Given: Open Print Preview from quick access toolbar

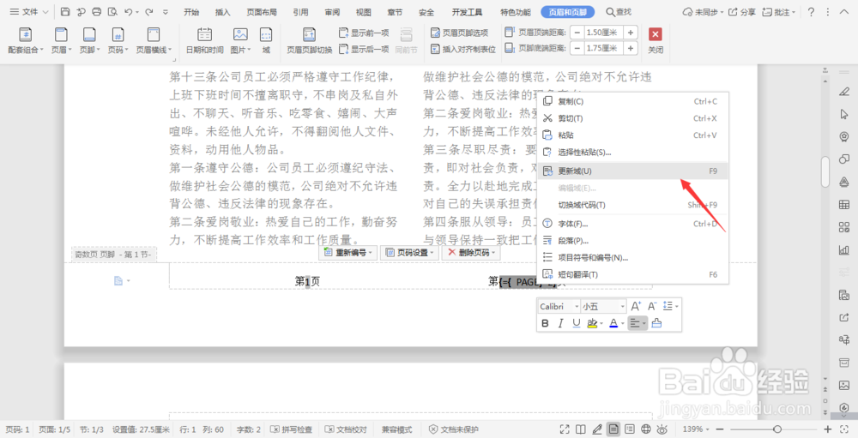Looking at the screenshot, I should click(x=112, y=11).
